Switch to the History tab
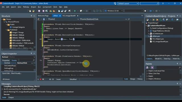Image resolution: width=182 pixels, height=102 pixels. click(x=140, y=79)
